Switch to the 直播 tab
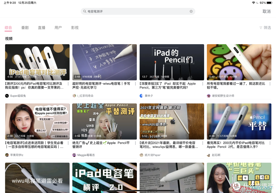Image resolution: width=276 pixels, height=193 pixels. coord(42,27)
